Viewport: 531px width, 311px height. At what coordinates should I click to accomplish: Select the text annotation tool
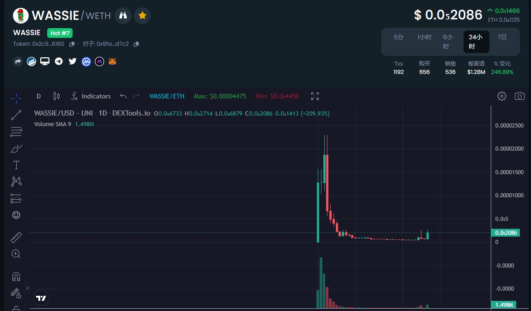(x=16, y=165)
